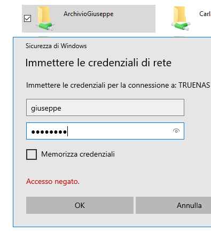Viewport: 211px width, 232px height.
Task: Click the Memorizza credenziali label text
Action: pos(78,154)
